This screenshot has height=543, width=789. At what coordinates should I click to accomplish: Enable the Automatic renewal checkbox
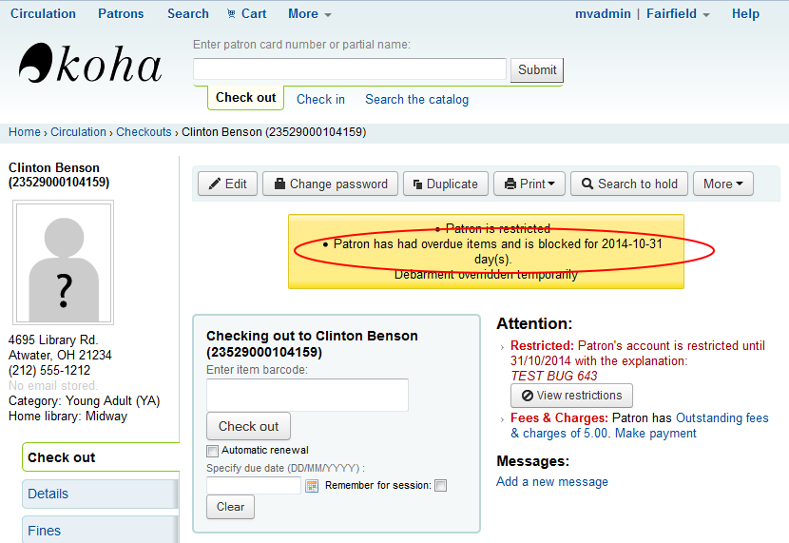[x=213, y=451]
